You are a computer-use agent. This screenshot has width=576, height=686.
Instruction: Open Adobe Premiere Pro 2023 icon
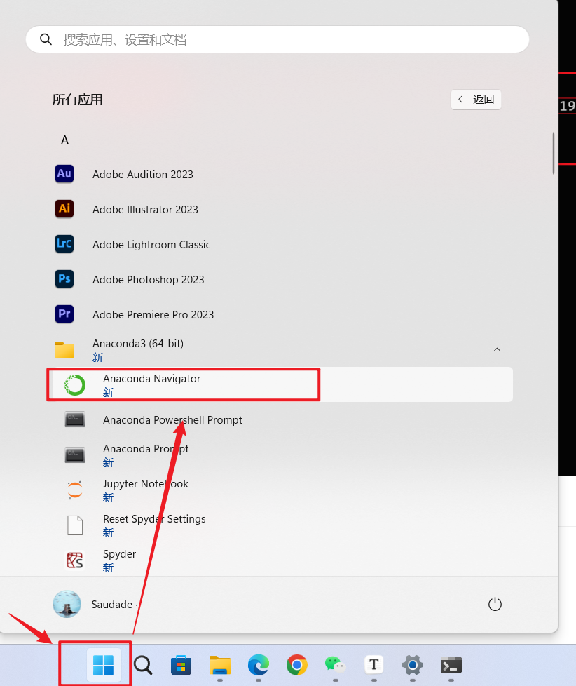(64, 314)
